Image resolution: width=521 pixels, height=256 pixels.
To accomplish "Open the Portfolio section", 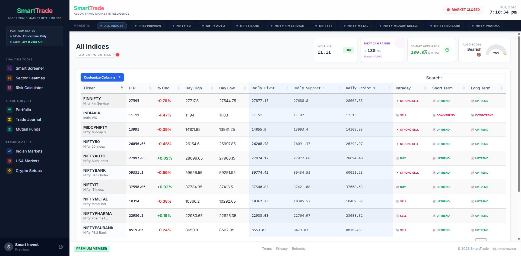I will click(x=23, y=110).
